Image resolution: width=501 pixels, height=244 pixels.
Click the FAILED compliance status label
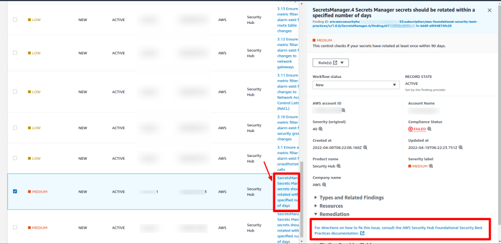tap(417, 129)
